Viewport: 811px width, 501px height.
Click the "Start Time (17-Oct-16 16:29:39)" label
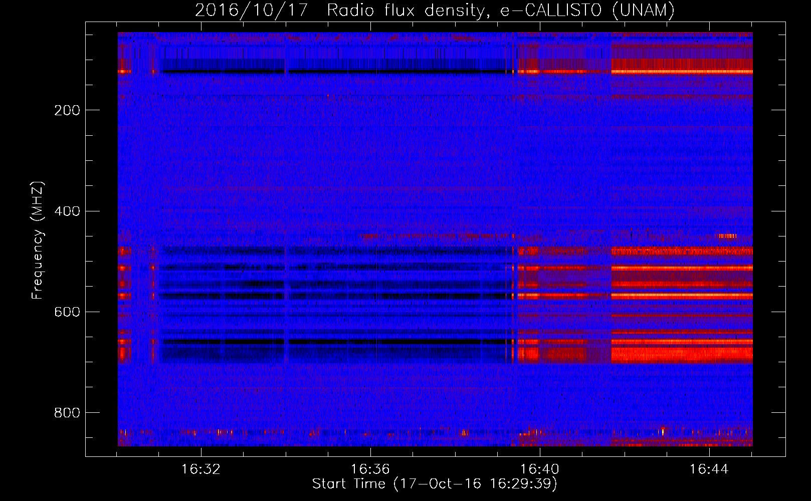pyautogui.click(x=435, y=484)
